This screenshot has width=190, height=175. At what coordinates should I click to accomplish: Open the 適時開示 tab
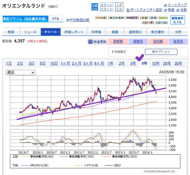click(x=135, y=32)
